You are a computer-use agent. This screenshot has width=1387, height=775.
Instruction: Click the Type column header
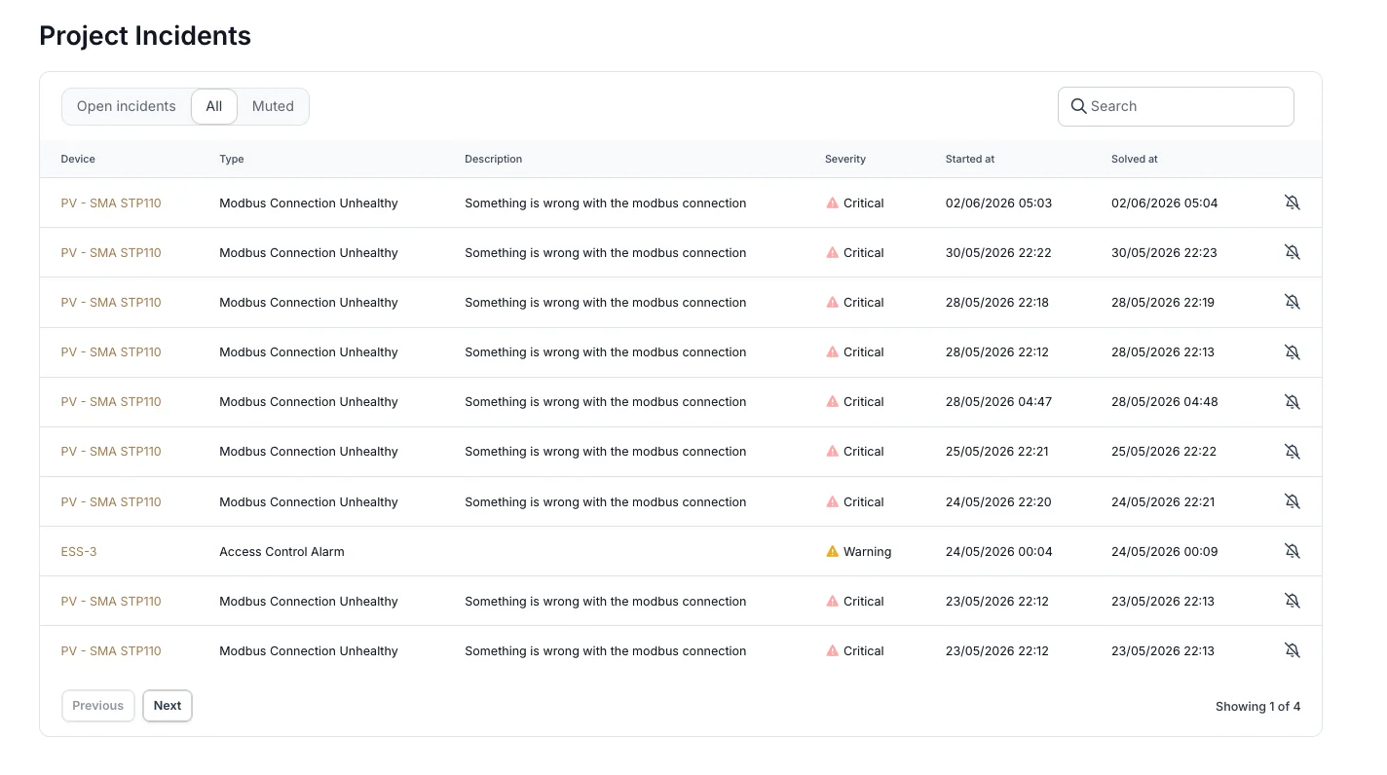coord(232,159)
